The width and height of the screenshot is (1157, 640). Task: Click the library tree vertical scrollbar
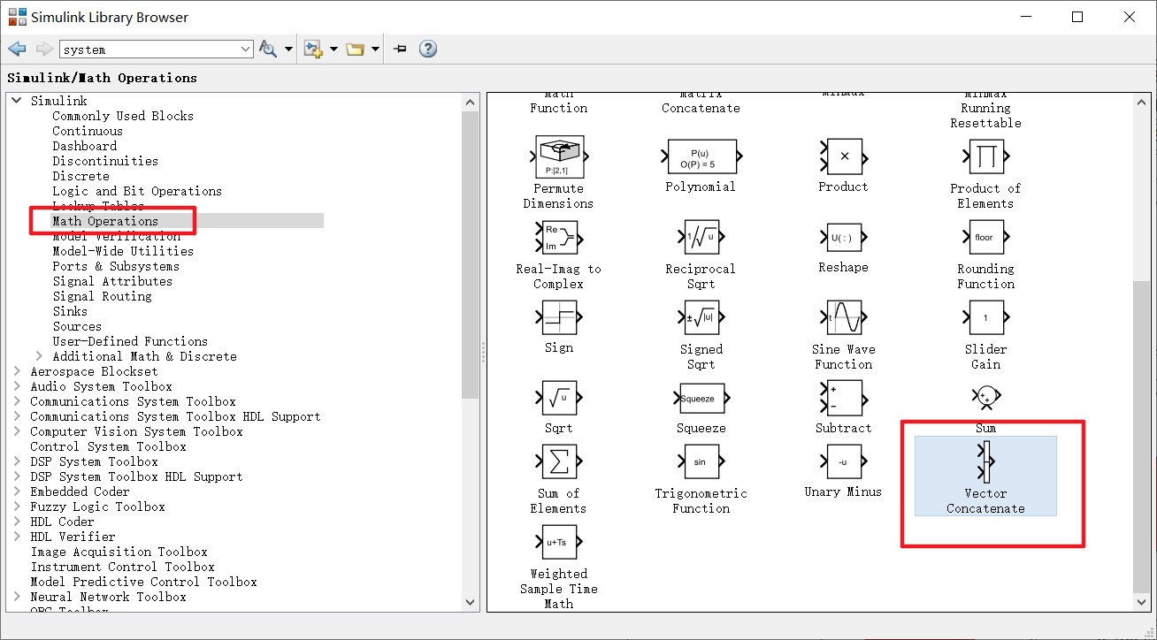tap(470, 255)
